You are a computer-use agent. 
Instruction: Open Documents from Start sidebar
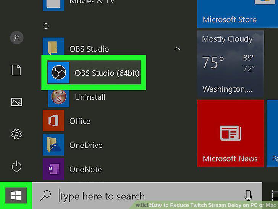pyautogui.click(x=16, y=70)
